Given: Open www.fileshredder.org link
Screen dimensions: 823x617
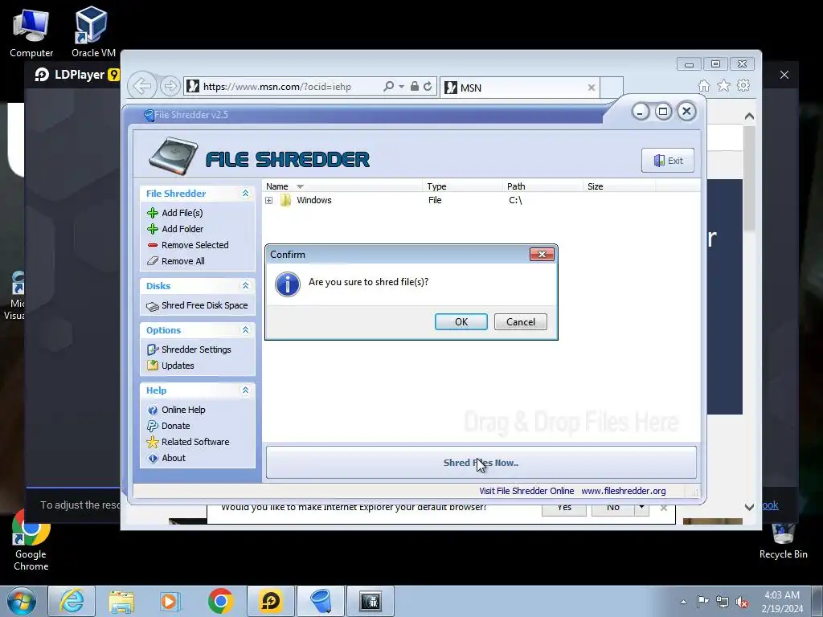Looking at the screenshot, I should [624, 491].
